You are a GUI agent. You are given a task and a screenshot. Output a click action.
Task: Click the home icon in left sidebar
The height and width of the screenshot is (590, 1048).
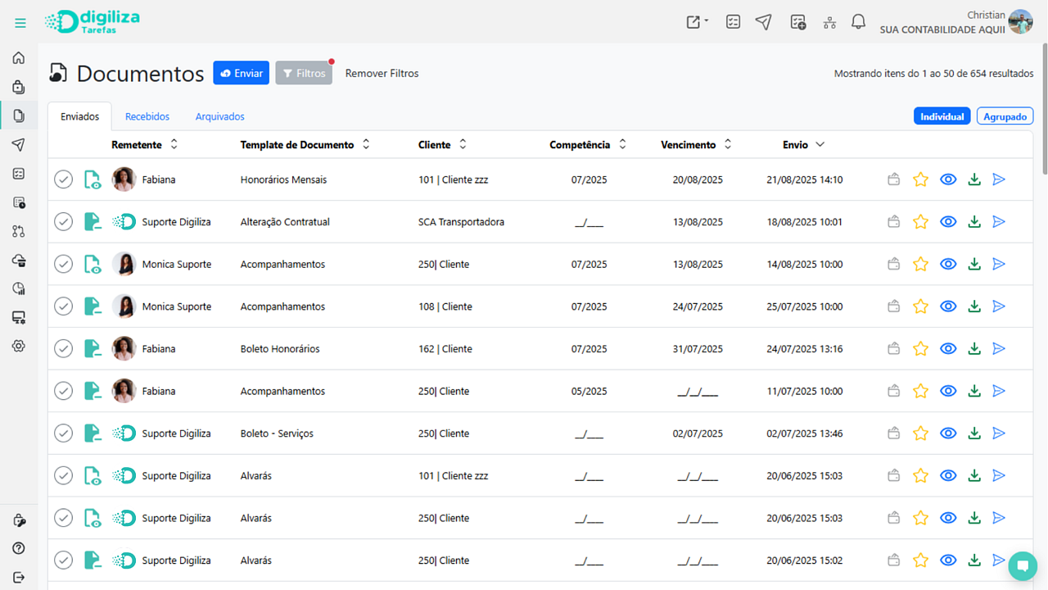19,58
